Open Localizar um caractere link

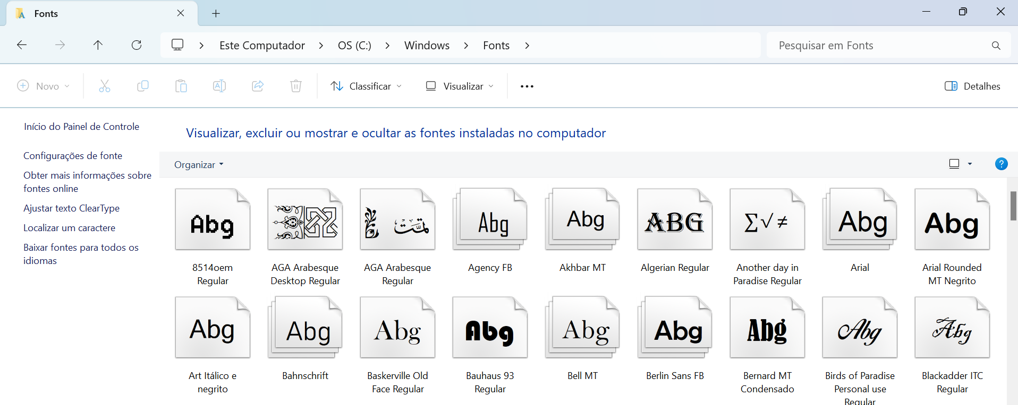point(69,228)
